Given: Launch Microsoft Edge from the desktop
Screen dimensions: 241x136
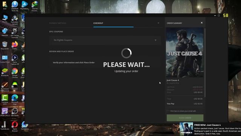Looking at the screenshot, I should (15, 100).
